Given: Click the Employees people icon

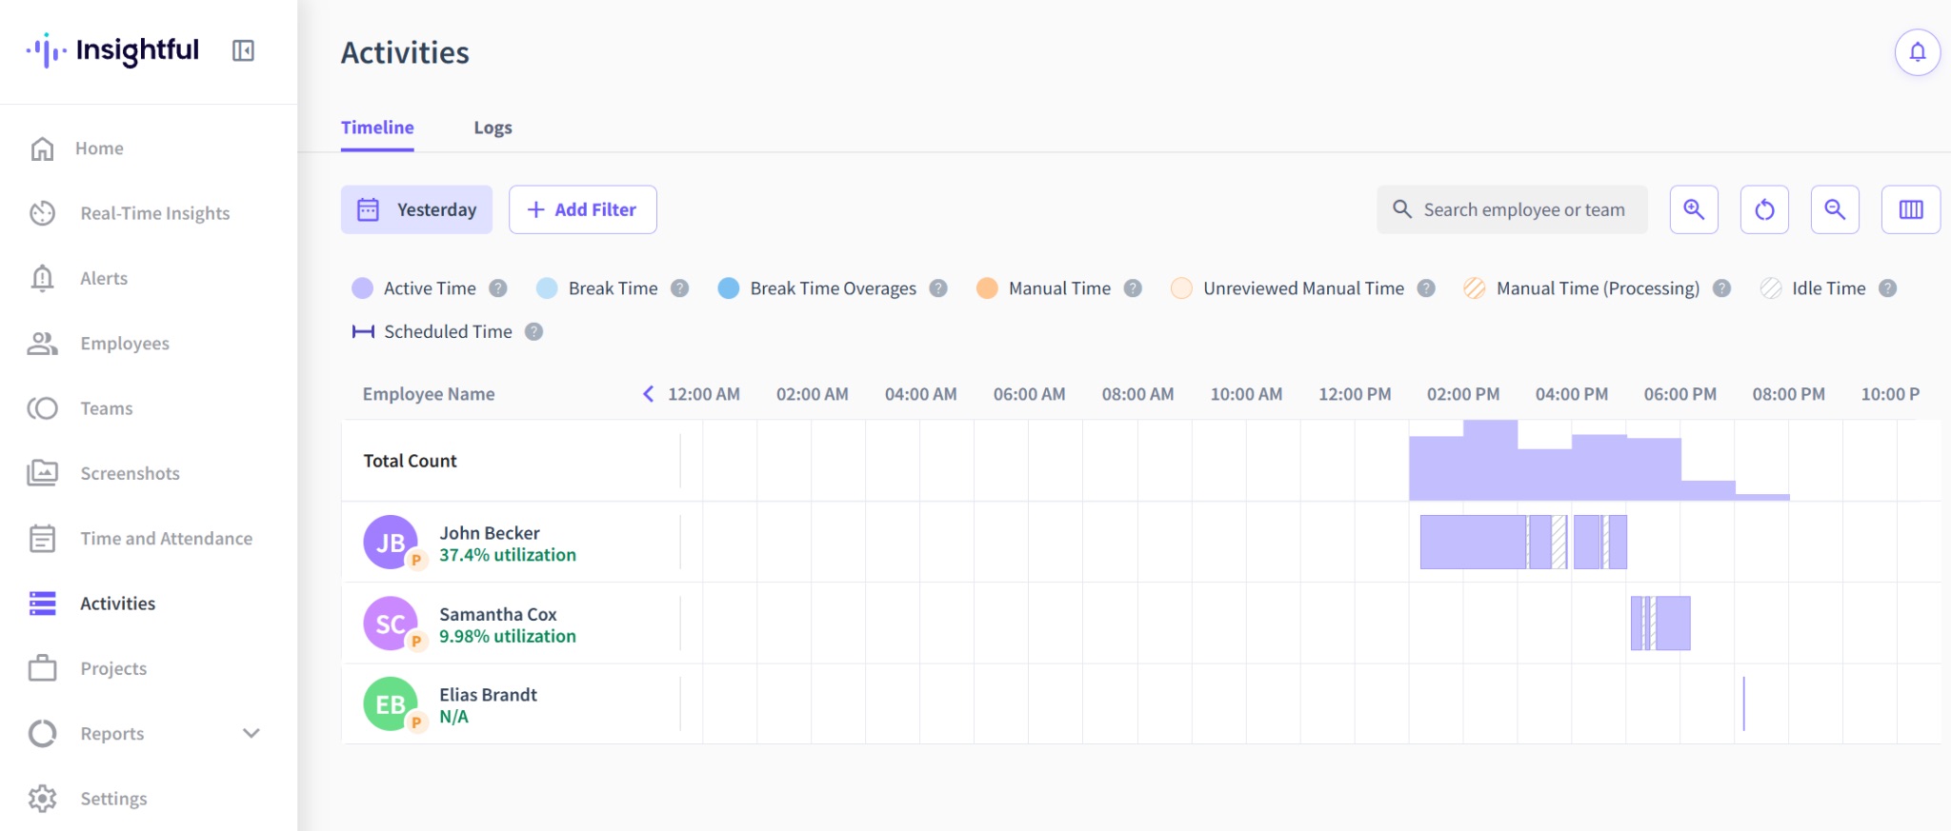Looking at the screenshot, I should click(x=42, y=344).
